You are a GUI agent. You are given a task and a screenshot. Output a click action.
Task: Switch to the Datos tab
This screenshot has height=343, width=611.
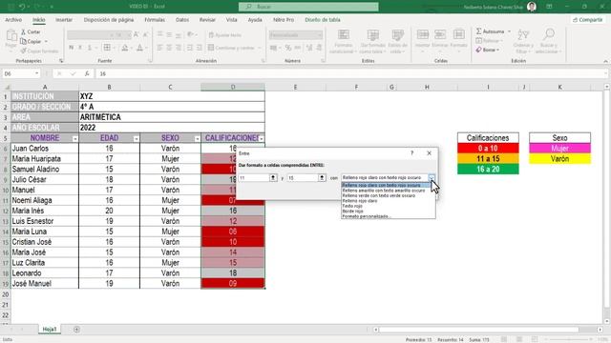click(x=182, y=20)
